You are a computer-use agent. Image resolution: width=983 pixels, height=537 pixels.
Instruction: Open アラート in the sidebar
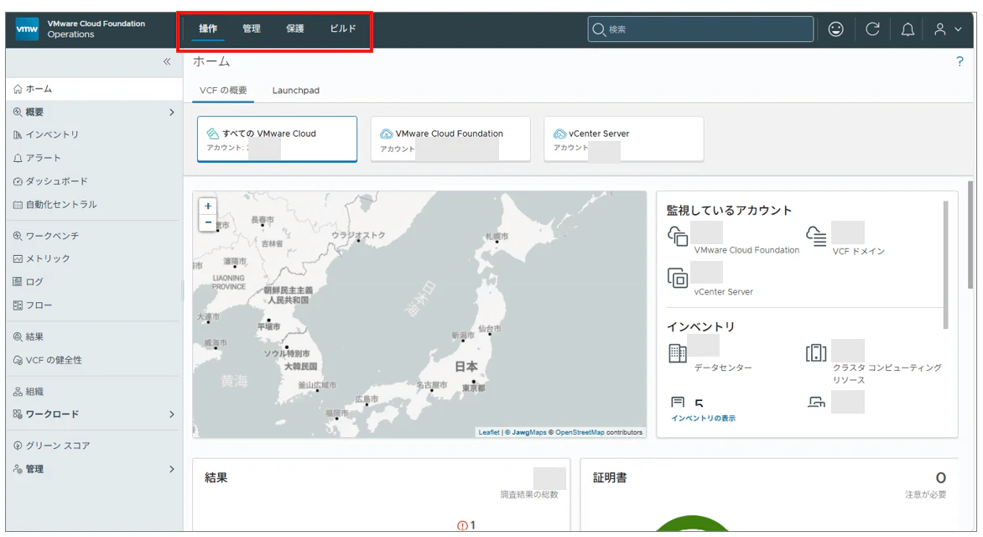click(44, 158)
